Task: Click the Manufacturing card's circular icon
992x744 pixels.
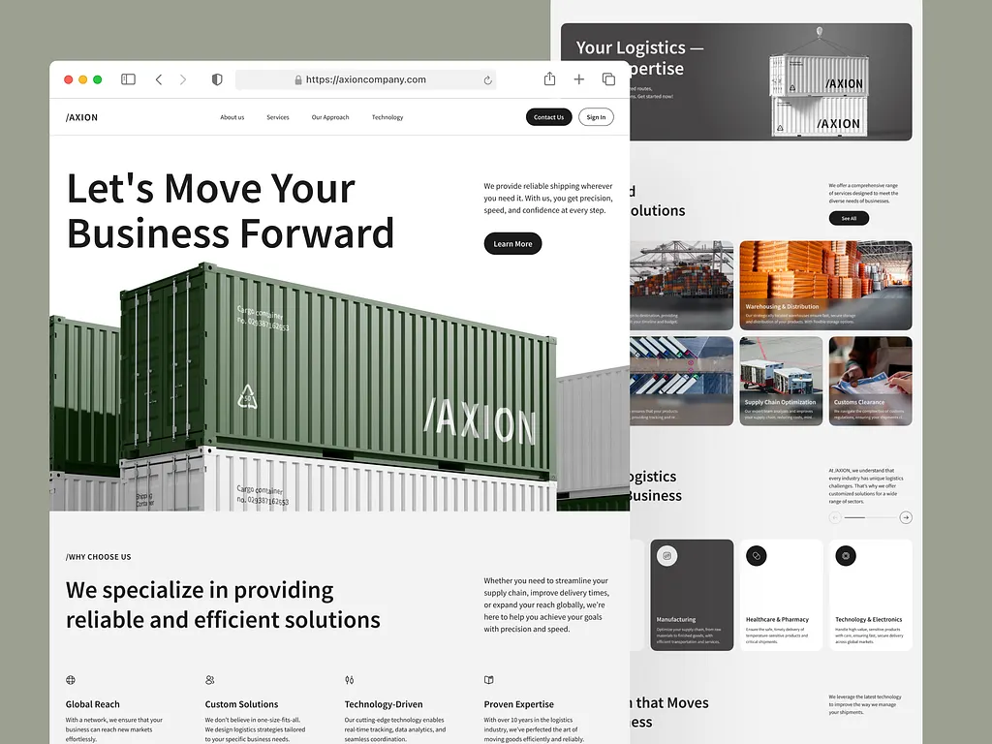Action: click(666, 555)
